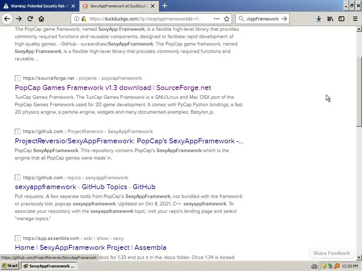Screen dimensions: 362x271
Task: Open ProjectReversio/SexyAppFramework result link
Action: [129, 141]
